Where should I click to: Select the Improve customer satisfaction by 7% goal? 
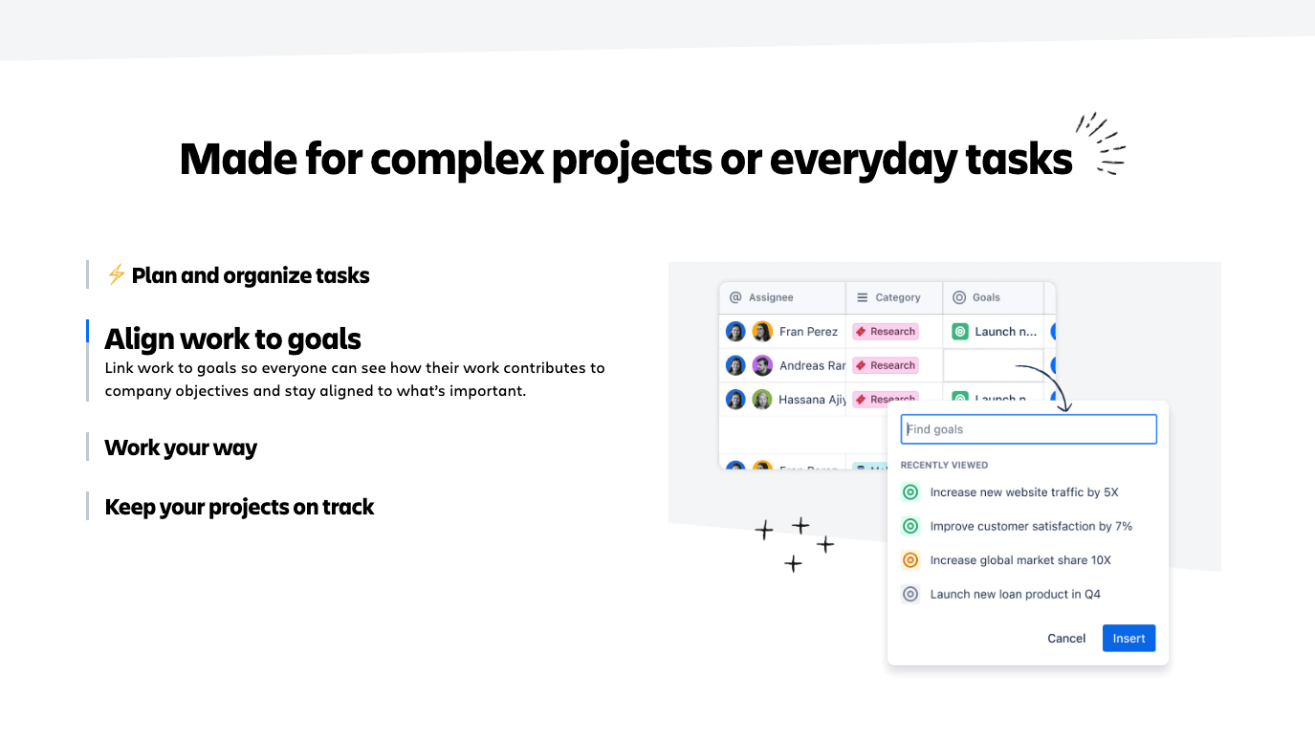[1032, 526]
